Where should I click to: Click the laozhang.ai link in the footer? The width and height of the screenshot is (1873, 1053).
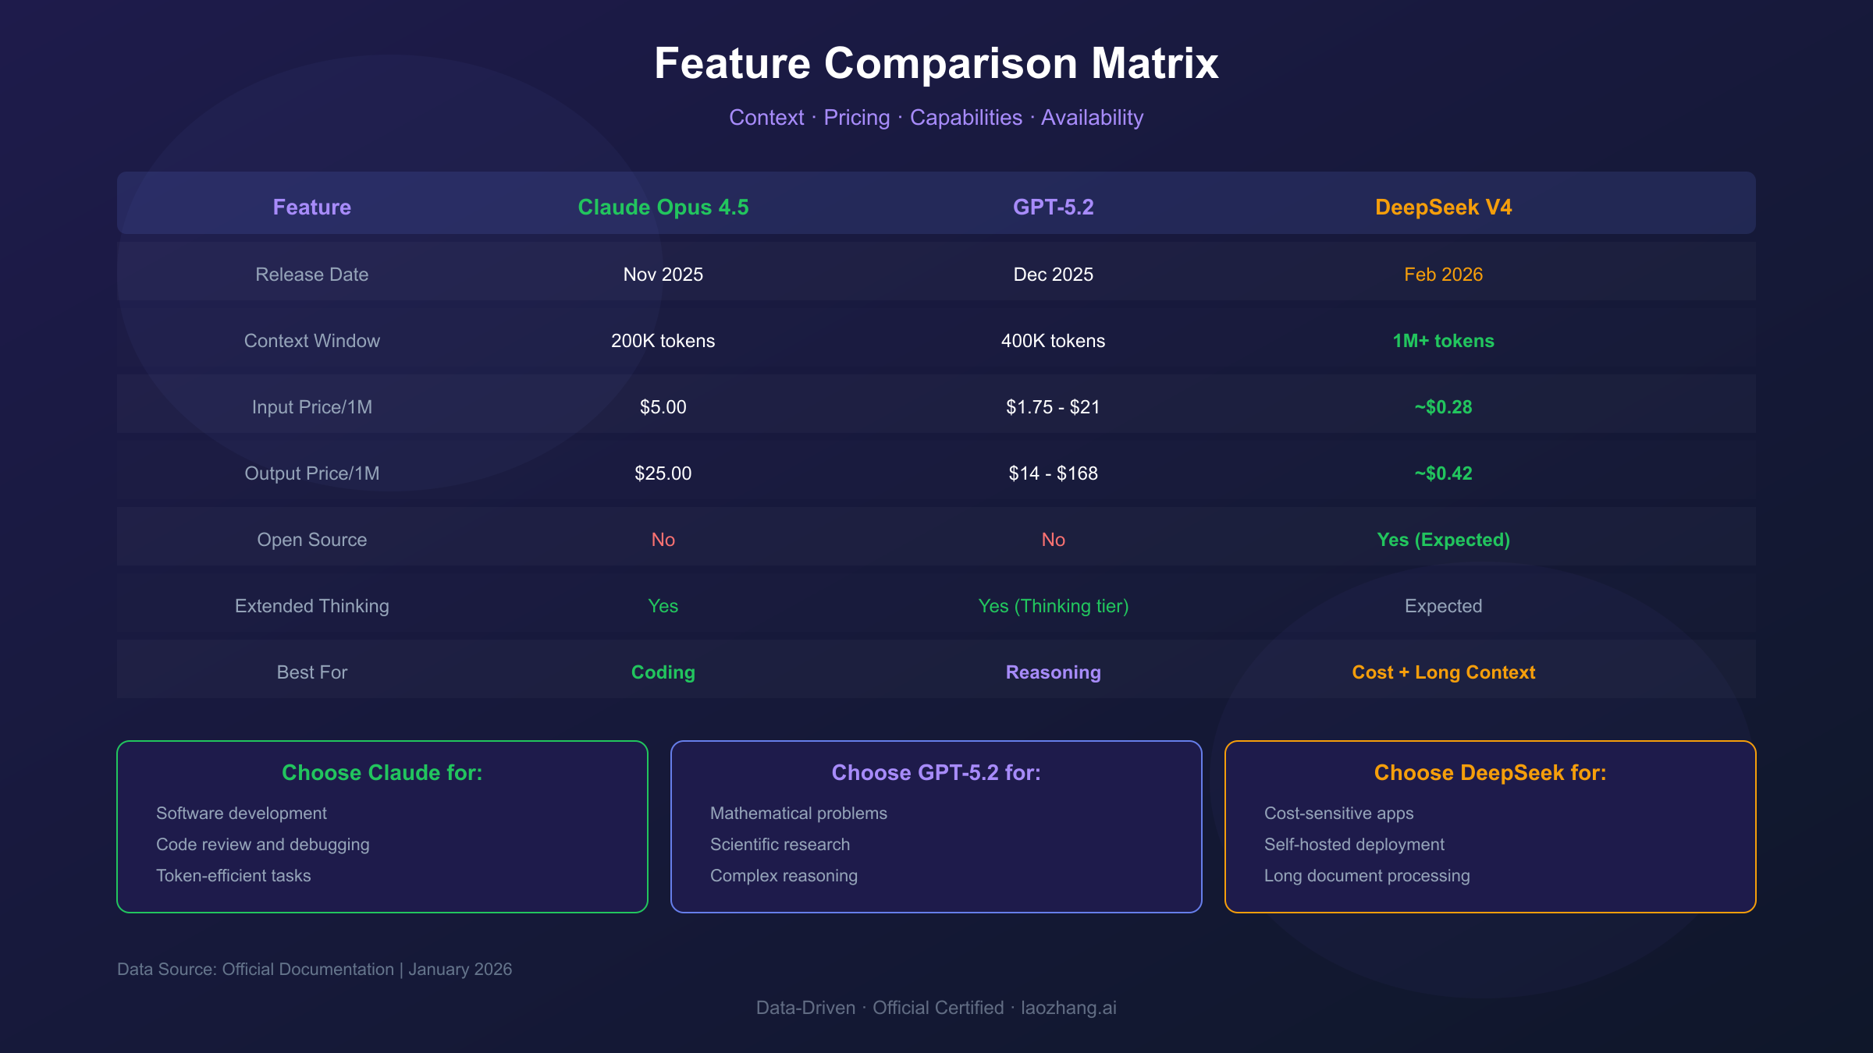(1069, 1007)
